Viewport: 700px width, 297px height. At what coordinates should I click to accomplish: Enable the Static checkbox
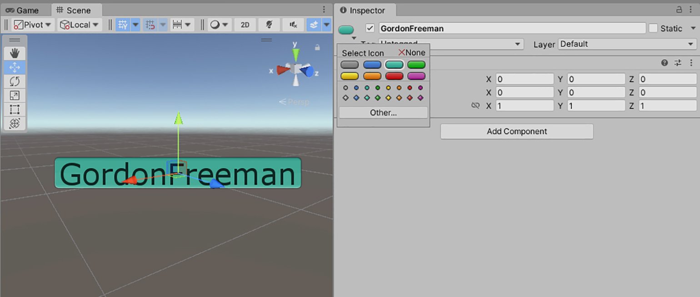point(653,28)
